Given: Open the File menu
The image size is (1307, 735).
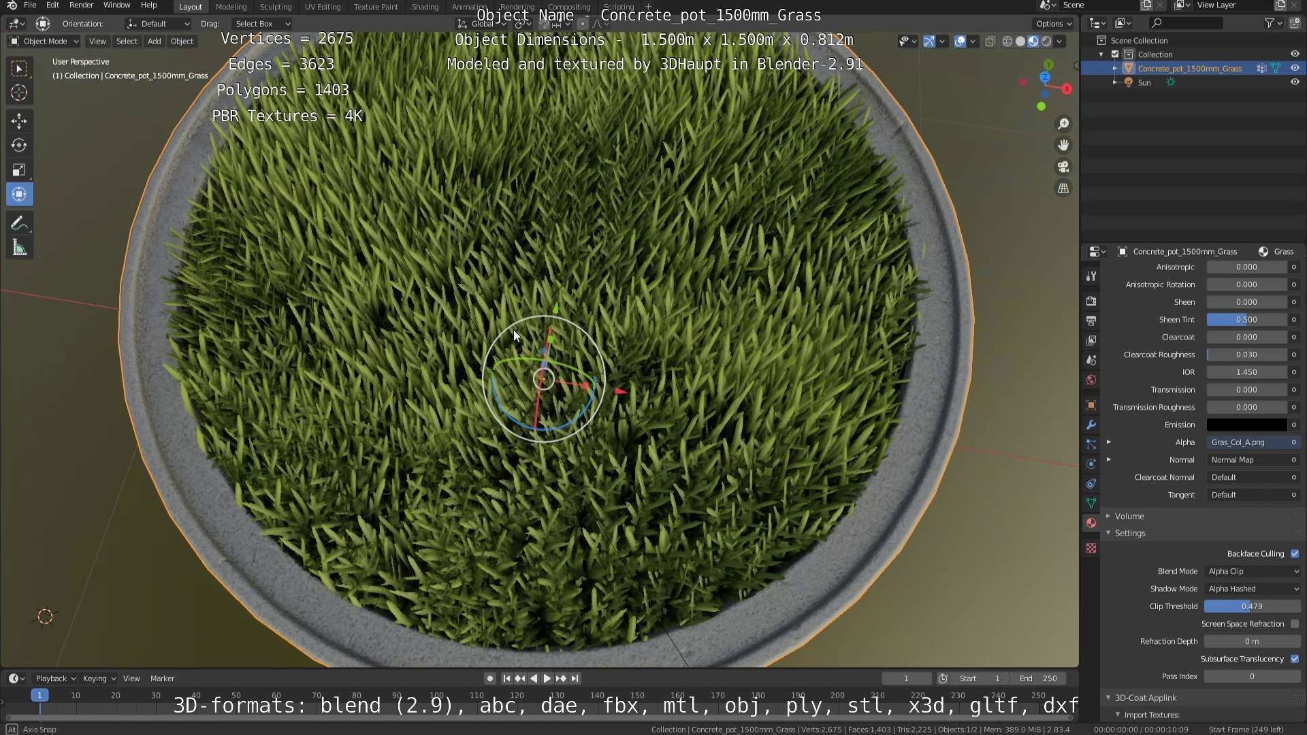Looking at the screenshot, I should click(30, 5).
